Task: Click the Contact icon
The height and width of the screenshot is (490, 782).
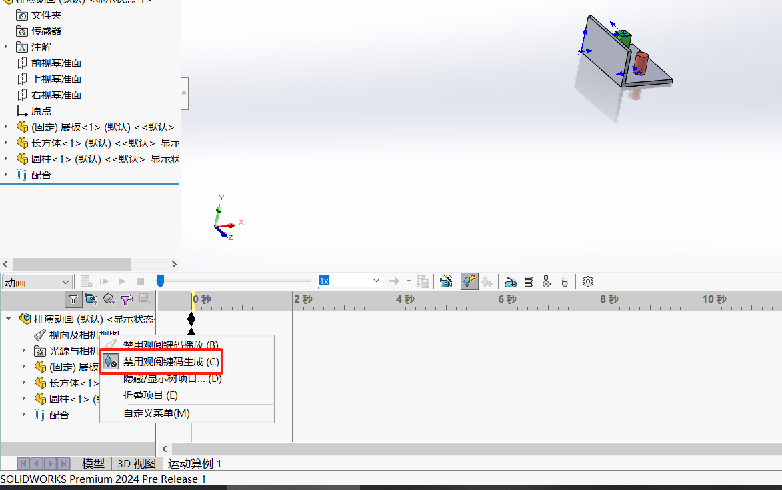Action: click(547, 281)
